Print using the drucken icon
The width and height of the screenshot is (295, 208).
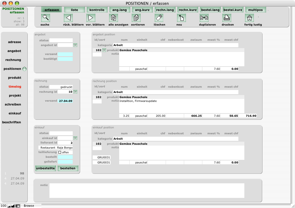227,18
